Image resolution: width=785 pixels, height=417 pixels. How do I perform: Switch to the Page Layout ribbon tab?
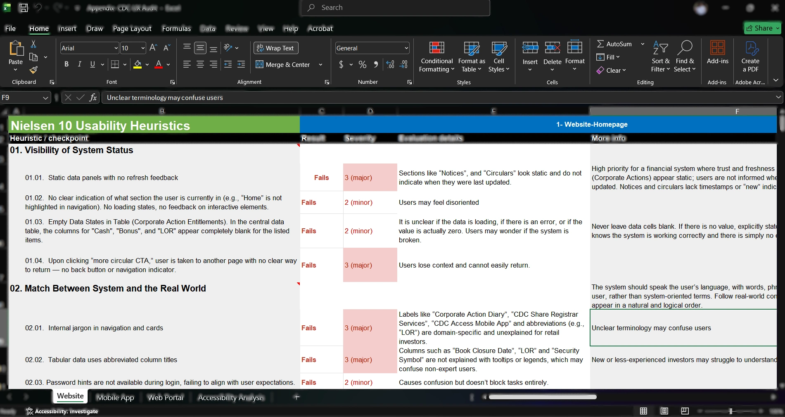(x=132, y=28)
